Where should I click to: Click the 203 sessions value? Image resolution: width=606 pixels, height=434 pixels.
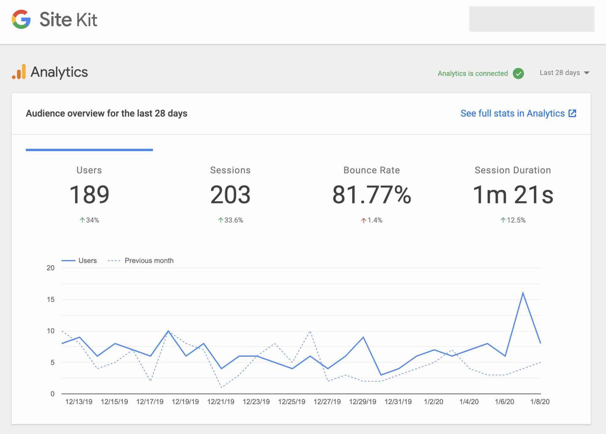point(230,195)
